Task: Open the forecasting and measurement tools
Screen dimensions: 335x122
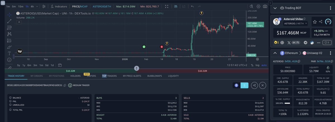Action: coord(9,40)
